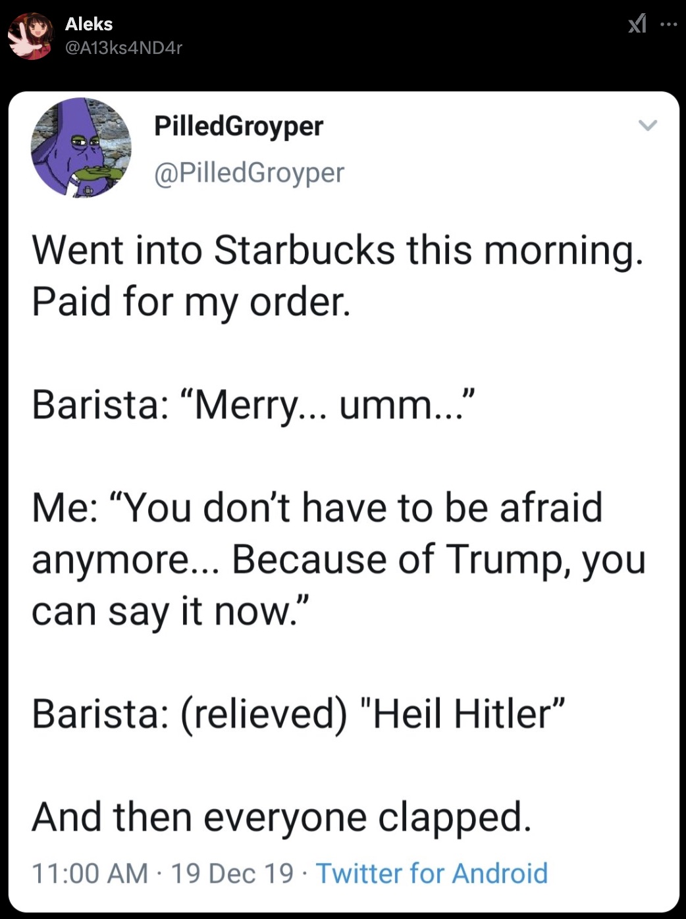Image resolution: width=686 pixels, height=919 pixels.
Task: Click the PilledGroyper display name
Action: coord(238,125)
